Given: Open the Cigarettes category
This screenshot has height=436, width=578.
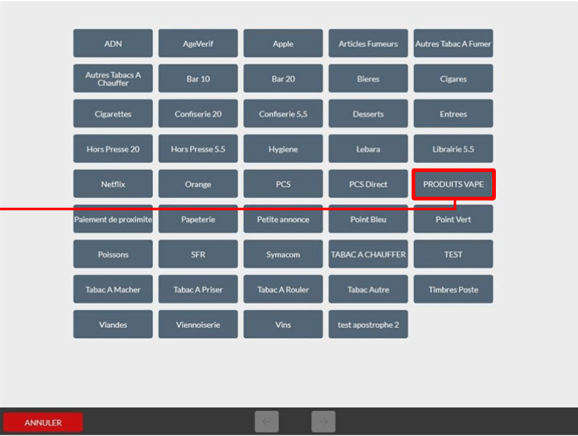Looking at the screenshot, I should (113, 114).
